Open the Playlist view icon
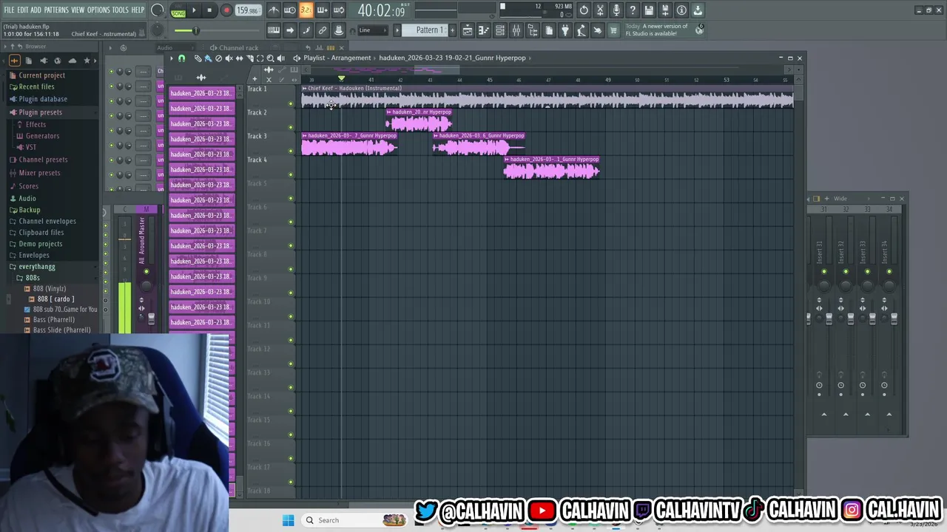 (x=468, y=30)
